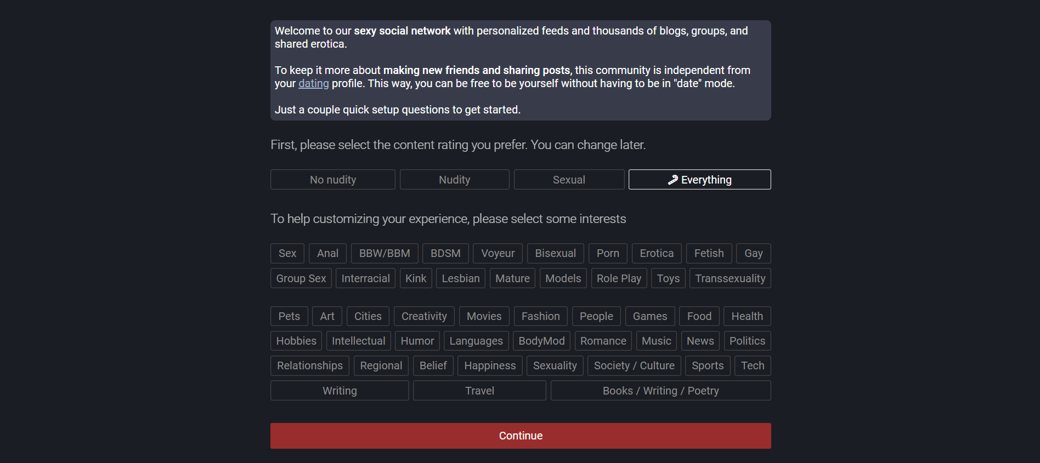
Task: Toggle the Lesbian interest tag
Action: point(461,278)
